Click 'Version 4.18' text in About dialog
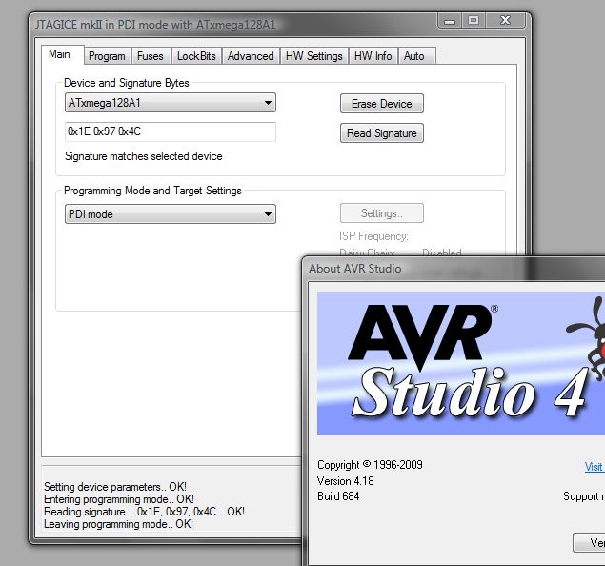 345,481
